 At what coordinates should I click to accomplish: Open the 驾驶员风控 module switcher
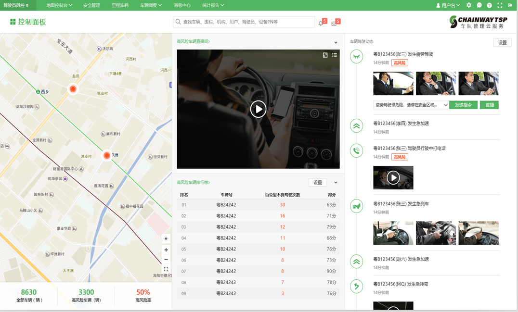click(x=16, y=5)
